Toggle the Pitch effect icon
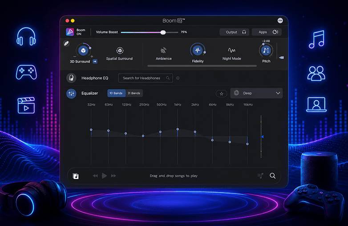348x226 pixels. (x=266, y=51)
